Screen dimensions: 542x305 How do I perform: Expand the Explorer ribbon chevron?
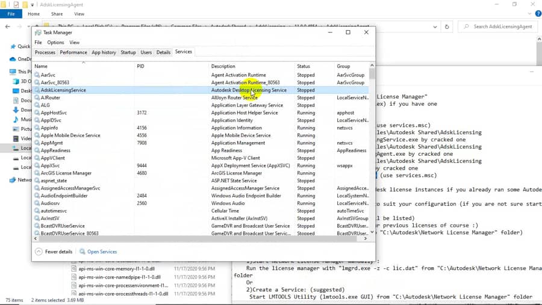[529, 14]
